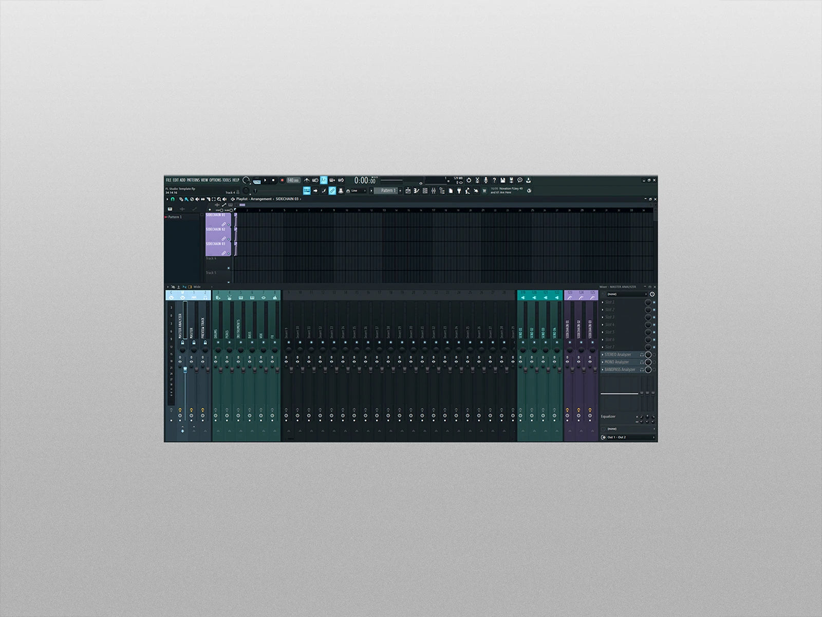Toggle the highlighted link icon in toolbar
This screenshot has width=822, height=617.
pos(332,190)
